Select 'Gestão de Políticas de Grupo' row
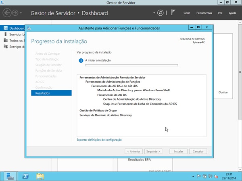Image resolution: width=242 pixels, height=181 pixels. pos(98,110)
